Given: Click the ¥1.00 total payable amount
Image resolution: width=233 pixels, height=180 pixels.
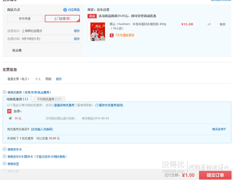Looking at the screenshot, I should tap(188, 175).
